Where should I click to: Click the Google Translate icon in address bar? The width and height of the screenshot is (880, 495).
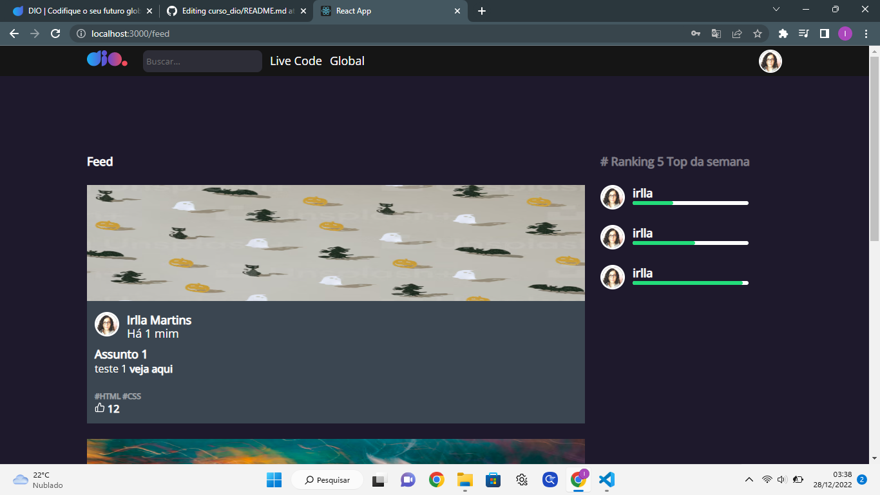(x=716, y=34)
